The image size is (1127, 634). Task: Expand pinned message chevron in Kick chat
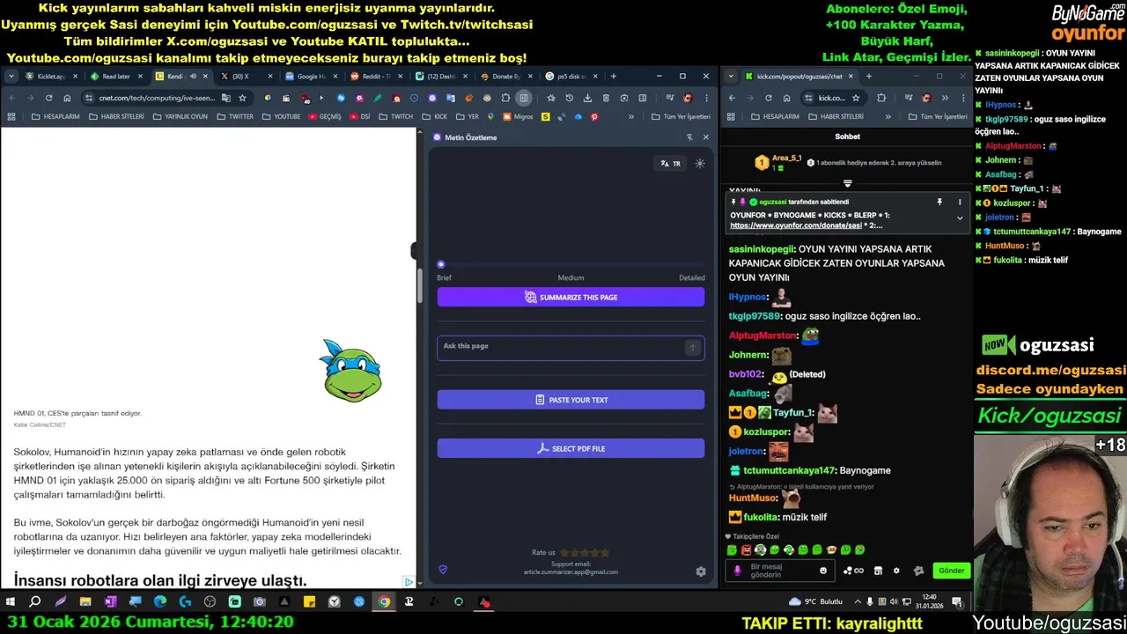coord(960,217)
